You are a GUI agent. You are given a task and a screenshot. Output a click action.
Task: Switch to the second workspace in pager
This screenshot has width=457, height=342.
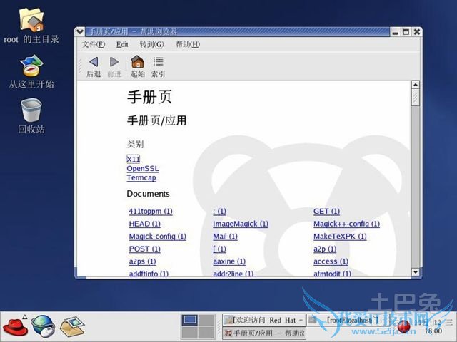pyautogui.click(x=206, y=320)
